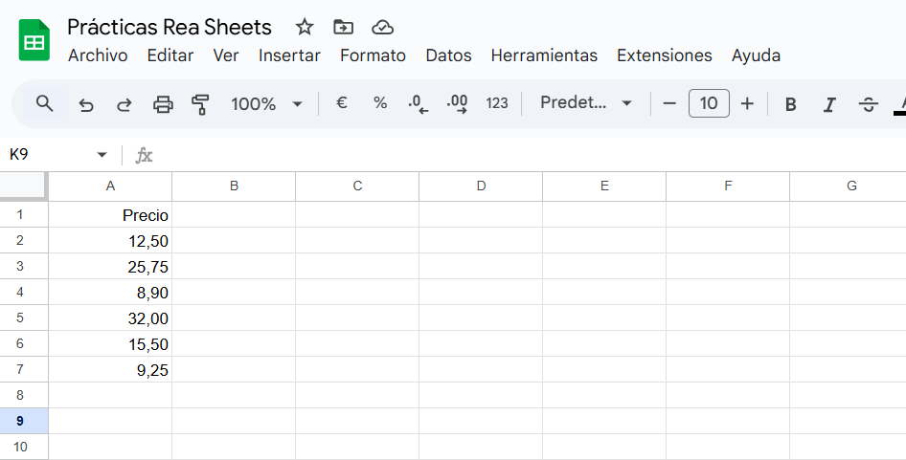Toggle italic formatting
Screen dimensions: 906x460
[x=829, y=104]
